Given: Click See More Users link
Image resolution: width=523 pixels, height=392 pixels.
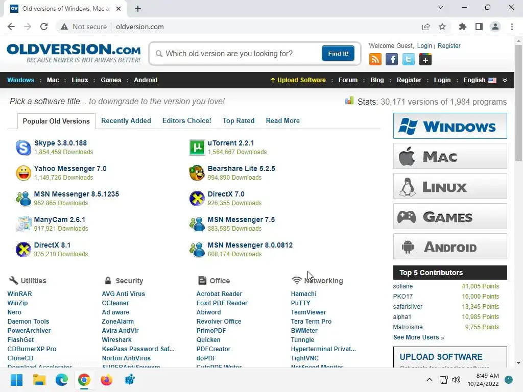Looking at the screenshot, I should (419, 337).
